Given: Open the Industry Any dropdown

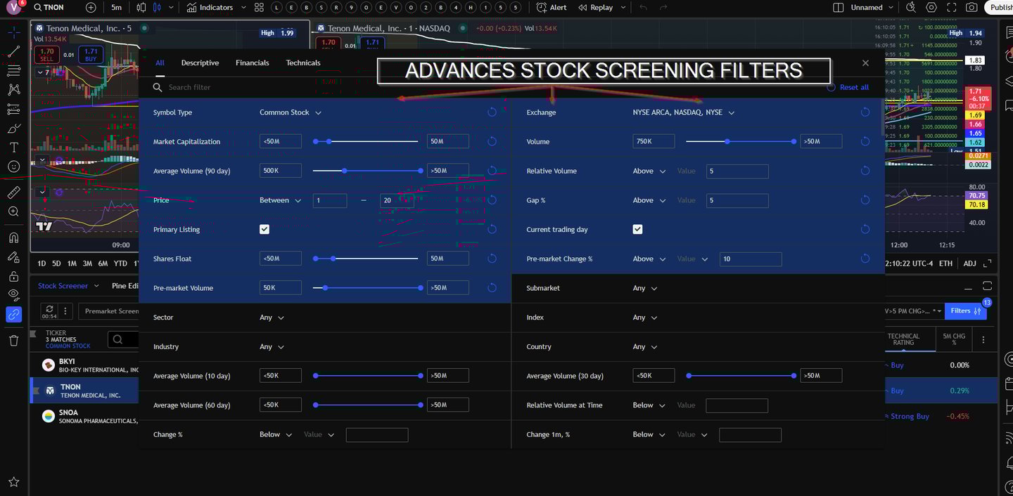Looking at the screenshot, I should 272,346.
